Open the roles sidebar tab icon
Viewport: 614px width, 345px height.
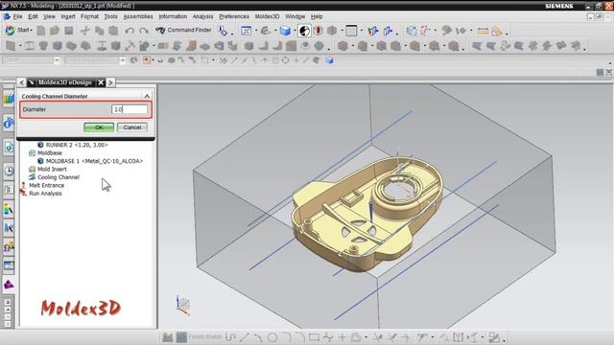pos(9,247)
